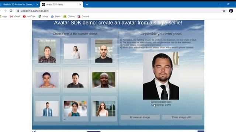236x132 pixels.
Task: Click the Enter image URL button
Action: (182, 117)
